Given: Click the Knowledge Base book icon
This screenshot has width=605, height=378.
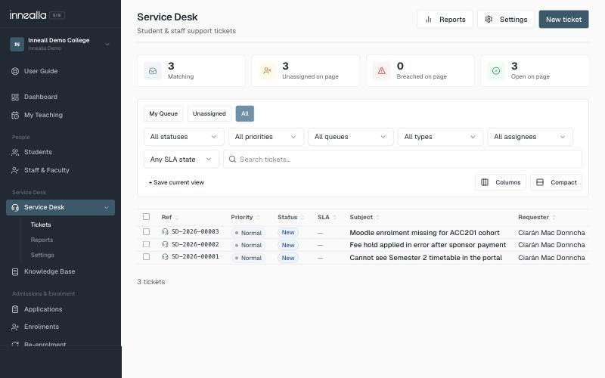Looking at the screenshot, I should [x=15, y=272].
